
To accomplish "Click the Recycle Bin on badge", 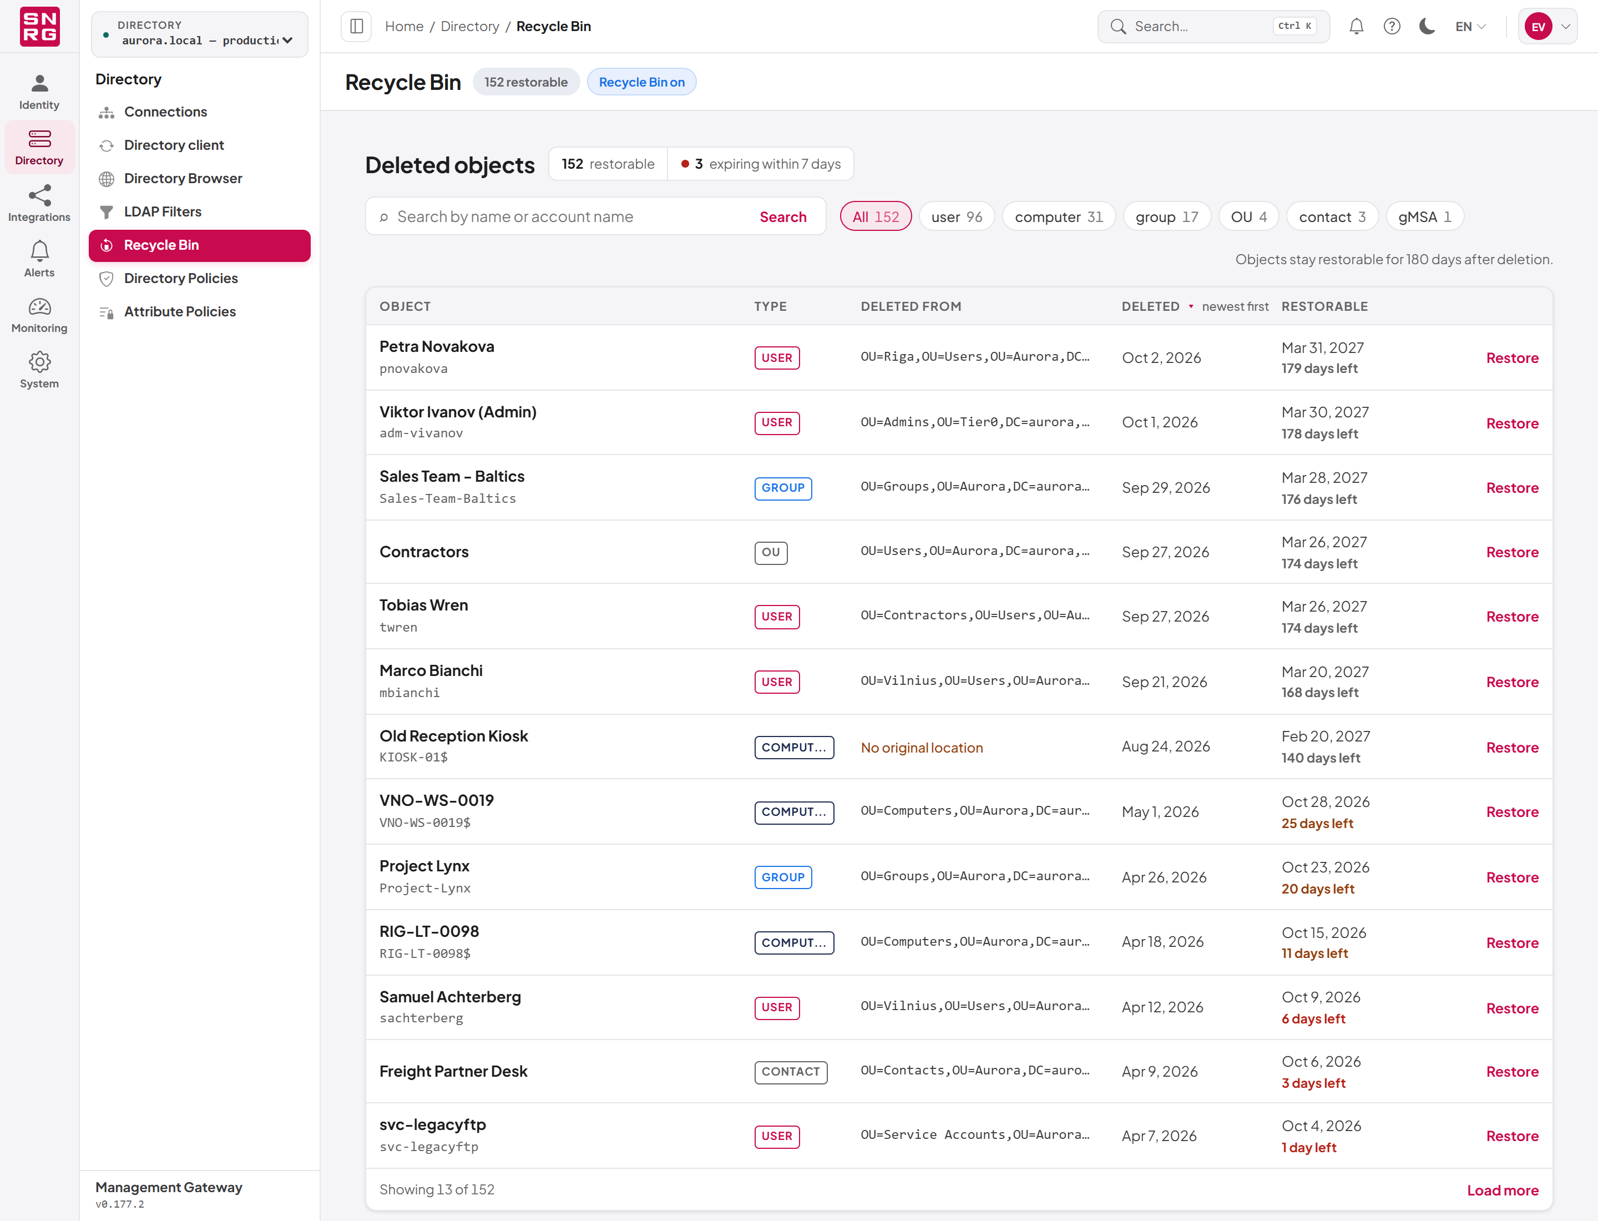I will pos(641,82).
